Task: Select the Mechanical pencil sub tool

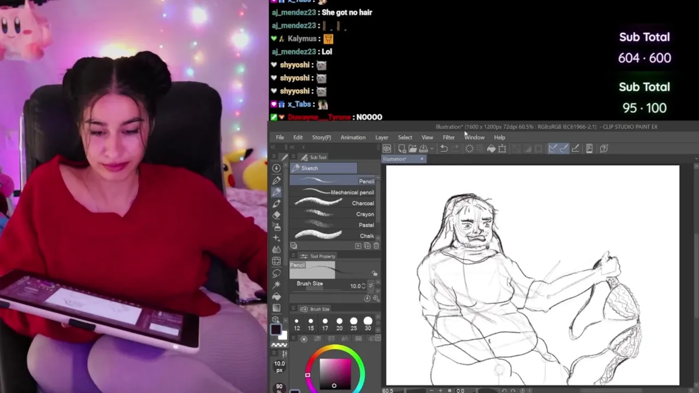Action: (332, 192)
